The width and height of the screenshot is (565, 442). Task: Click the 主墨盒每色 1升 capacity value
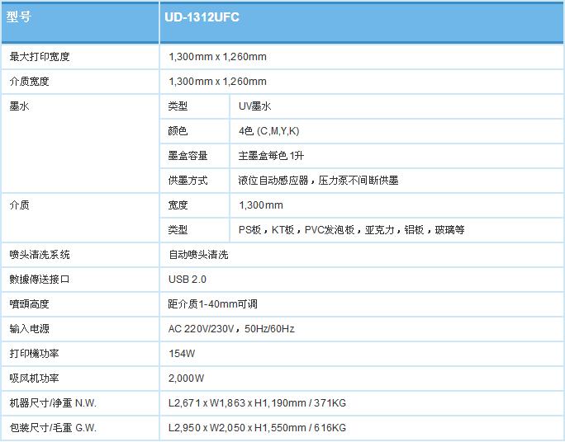[272, 156]
